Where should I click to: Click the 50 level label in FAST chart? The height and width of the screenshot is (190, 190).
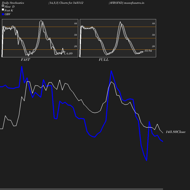(x=76, y=35)
